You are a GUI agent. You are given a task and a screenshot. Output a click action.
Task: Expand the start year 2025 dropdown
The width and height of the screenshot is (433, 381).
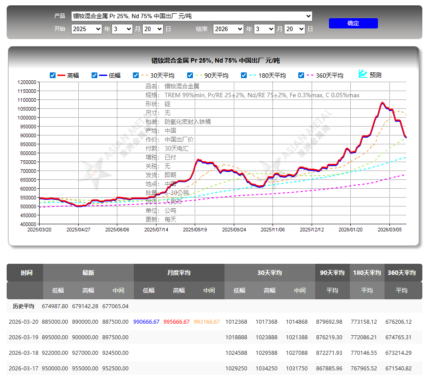point(86,29)
